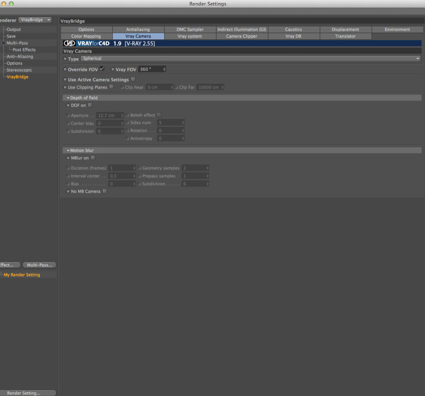Open the Displacement tab
Screen dimensions: 425x396
[346, 29]
